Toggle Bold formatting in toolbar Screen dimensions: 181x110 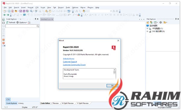(95, 15)
